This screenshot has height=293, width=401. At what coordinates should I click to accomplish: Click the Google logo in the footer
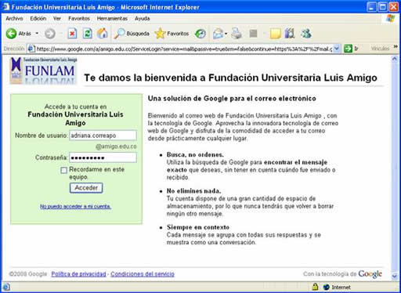tap(370, 274)
